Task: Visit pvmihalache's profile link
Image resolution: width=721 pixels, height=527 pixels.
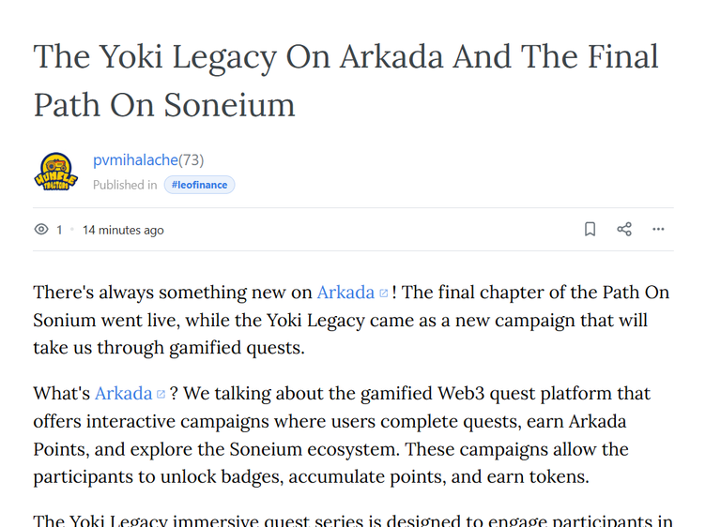Action: (135, 160)
